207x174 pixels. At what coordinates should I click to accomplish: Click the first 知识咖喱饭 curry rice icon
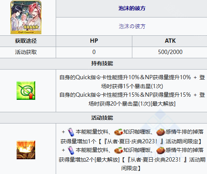coord(118,132)
